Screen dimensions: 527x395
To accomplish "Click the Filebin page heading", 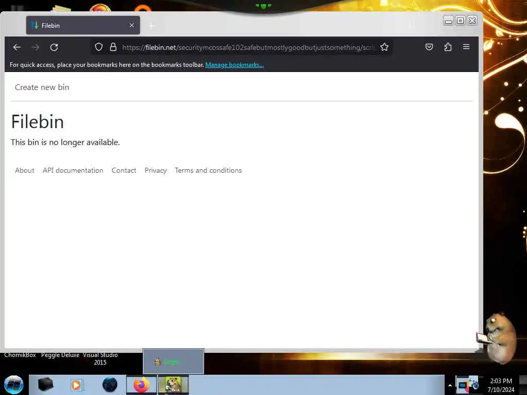I will coord(37,121).
